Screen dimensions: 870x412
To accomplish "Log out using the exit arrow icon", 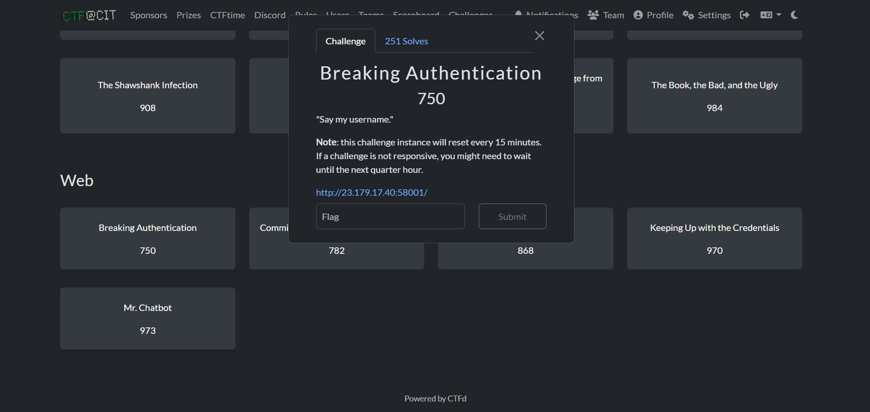I will click(x=744, y=15).
